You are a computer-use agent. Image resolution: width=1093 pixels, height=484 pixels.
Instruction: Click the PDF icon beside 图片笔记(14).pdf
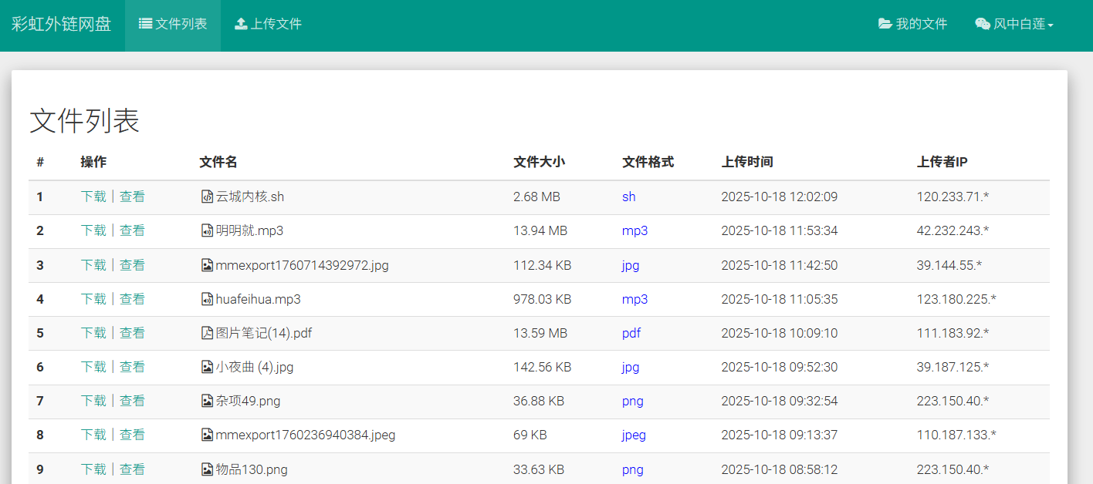207,333
